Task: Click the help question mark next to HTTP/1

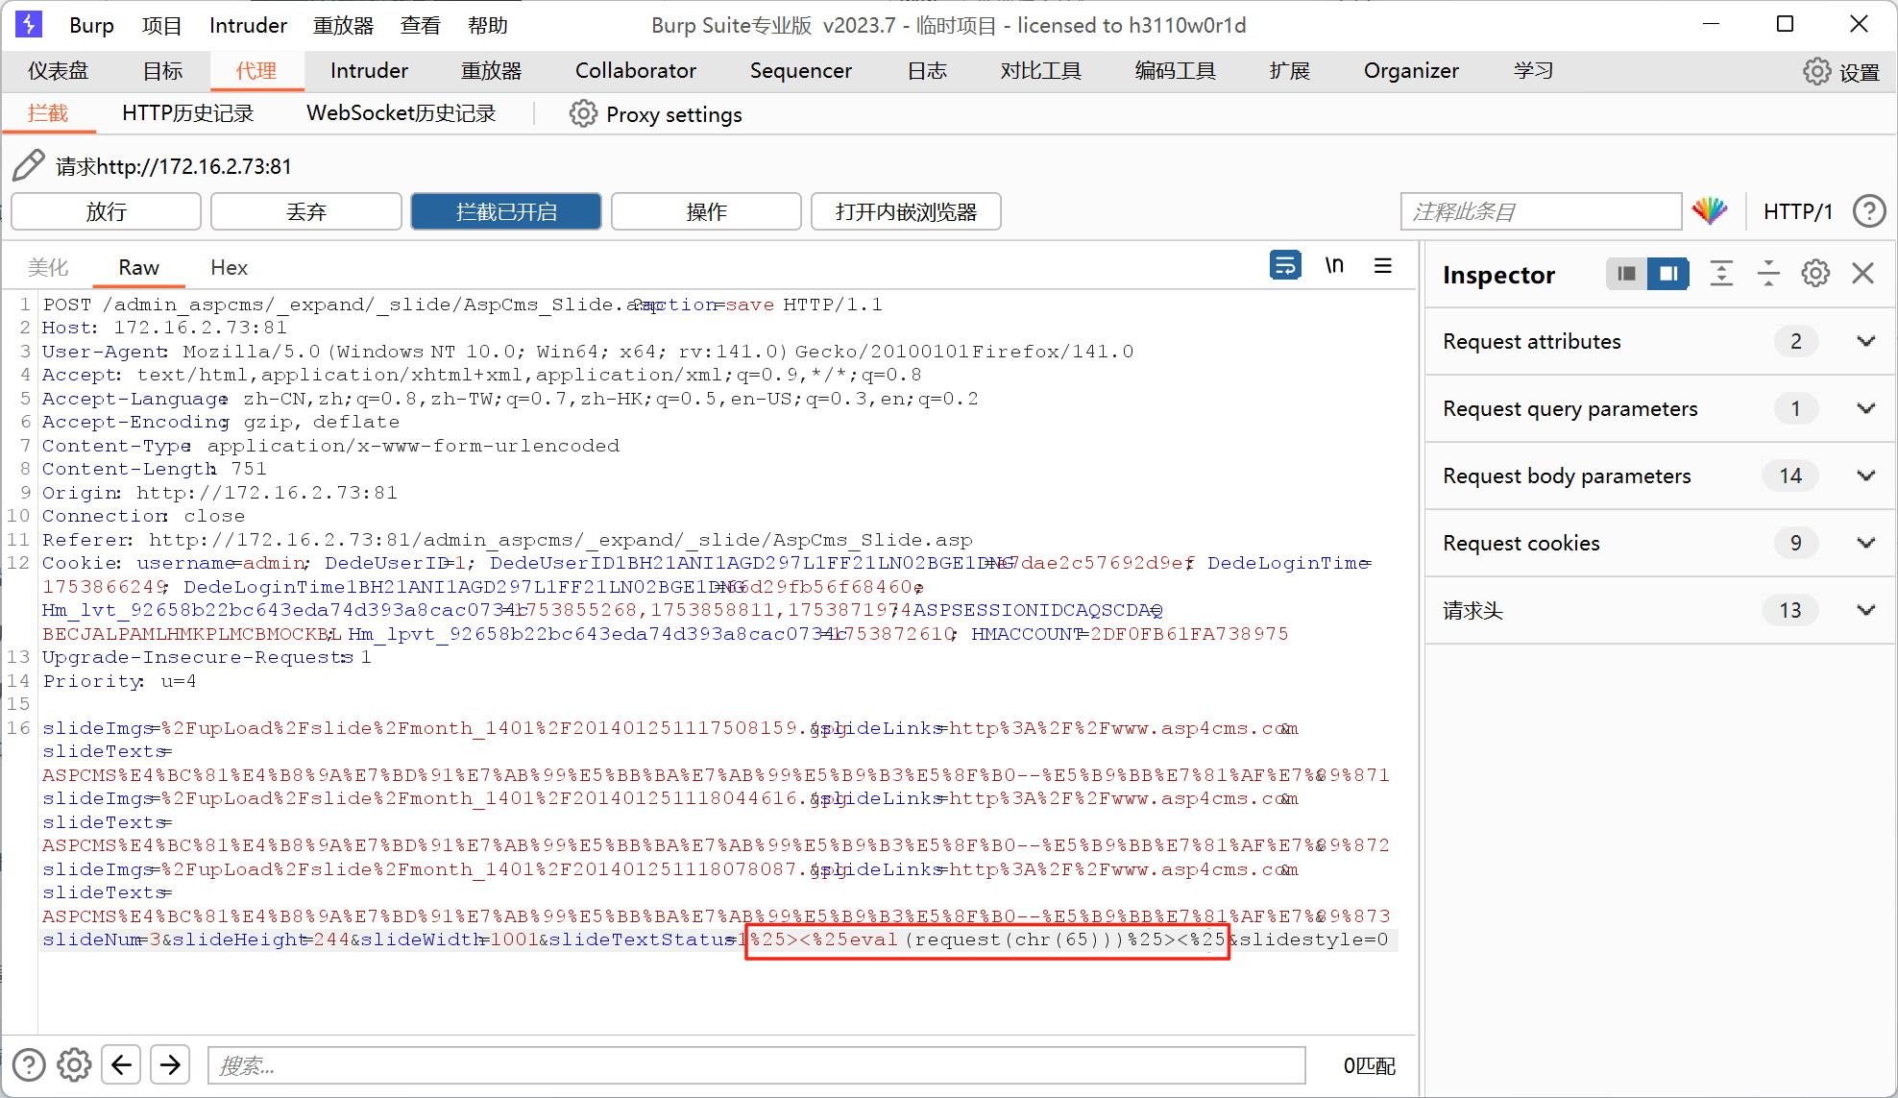Action: [x=1869, y=210]
